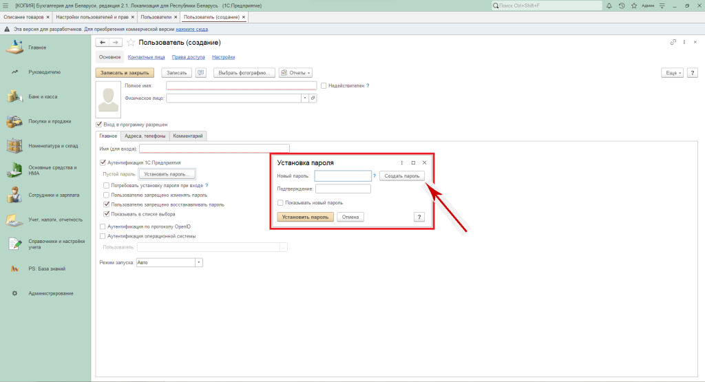Click the Создать пароль button
This screenshot has width=705, height=382.
401,176
